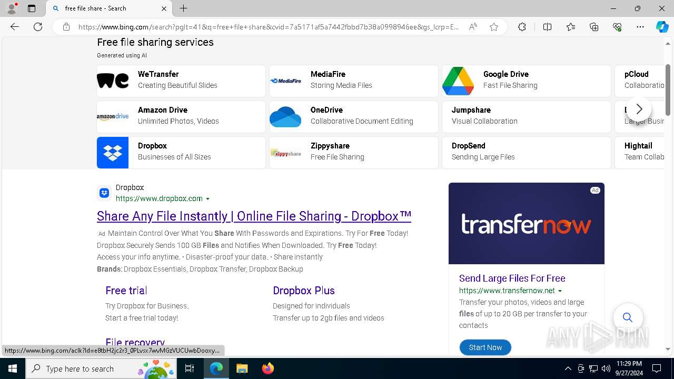The width and height of the screenshot is (674, 379).
Task: Open File Explorer from taskbar
Action: (242, 368)
